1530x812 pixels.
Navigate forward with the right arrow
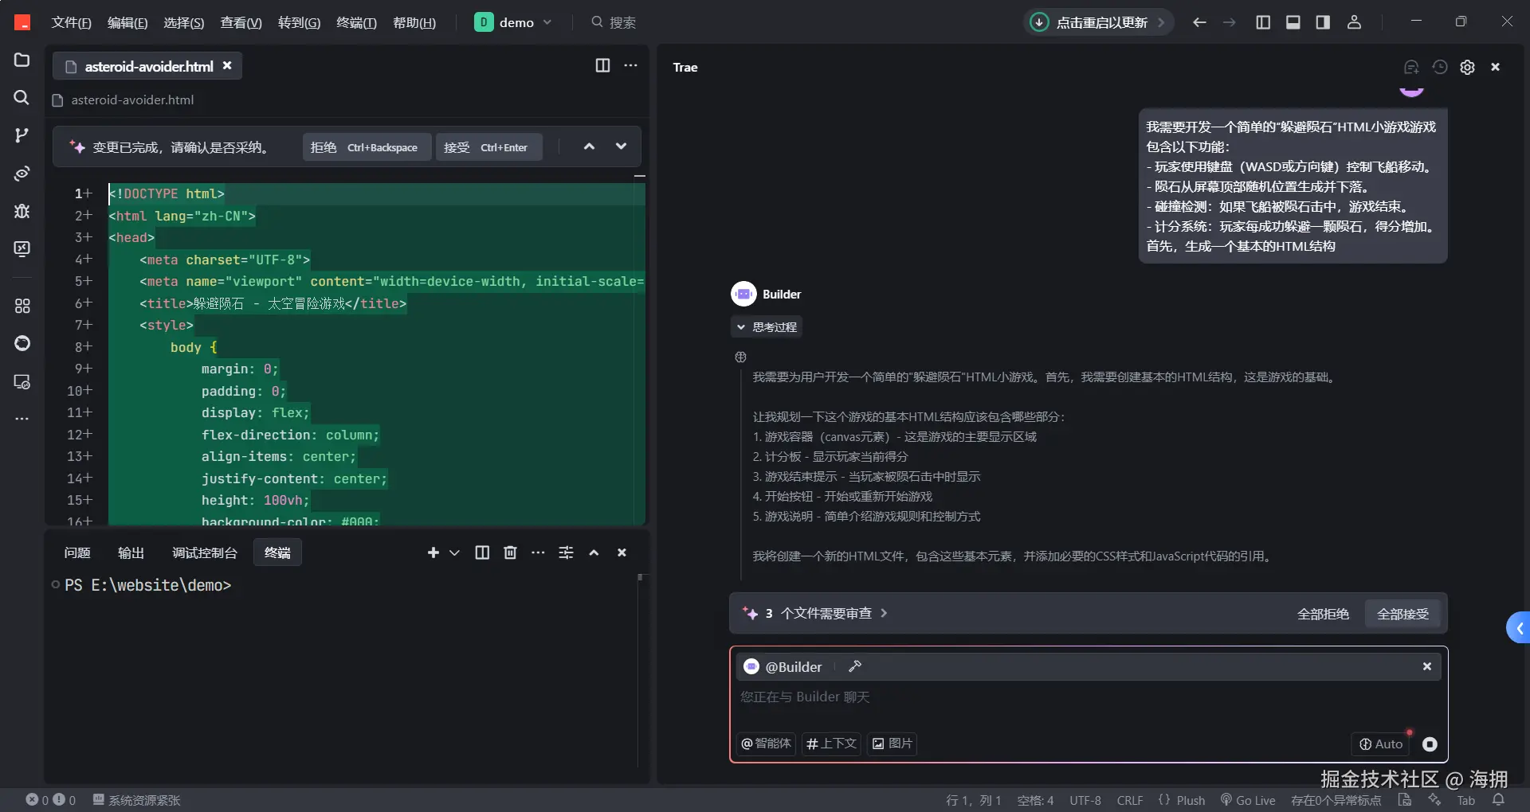[x=1230, y=22]
